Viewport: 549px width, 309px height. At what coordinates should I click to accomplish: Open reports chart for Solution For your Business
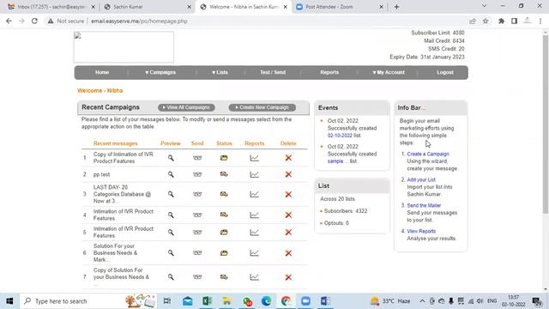254,252
